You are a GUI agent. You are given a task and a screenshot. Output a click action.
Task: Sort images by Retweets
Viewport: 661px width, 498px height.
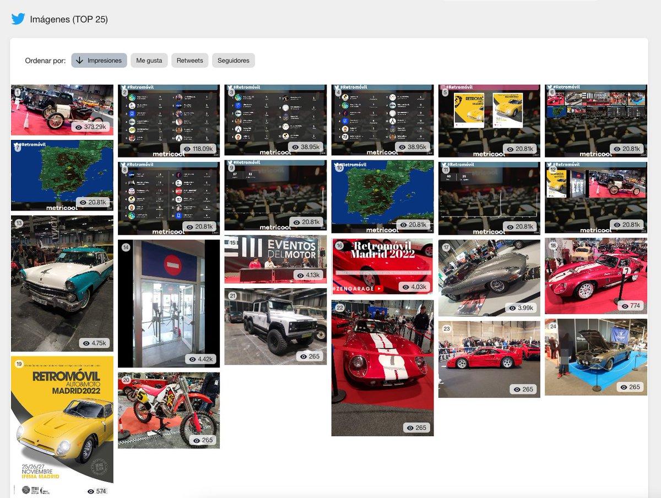(190, 61)
